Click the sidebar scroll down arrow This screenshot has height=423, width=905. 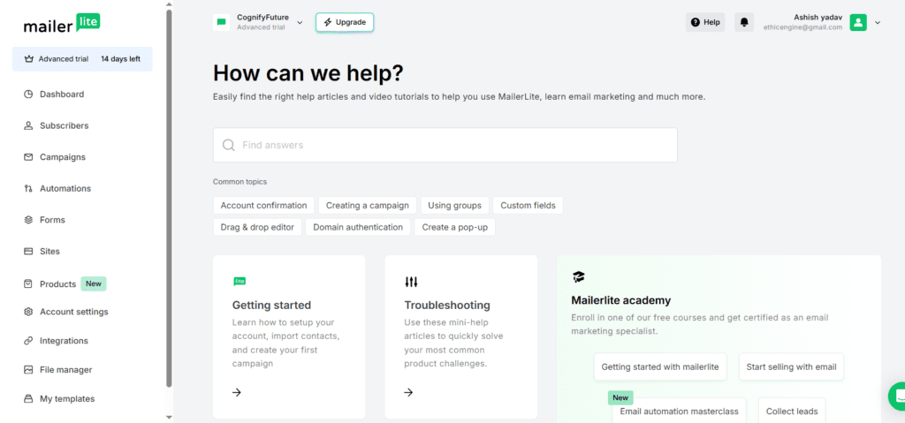pos(169,417)
